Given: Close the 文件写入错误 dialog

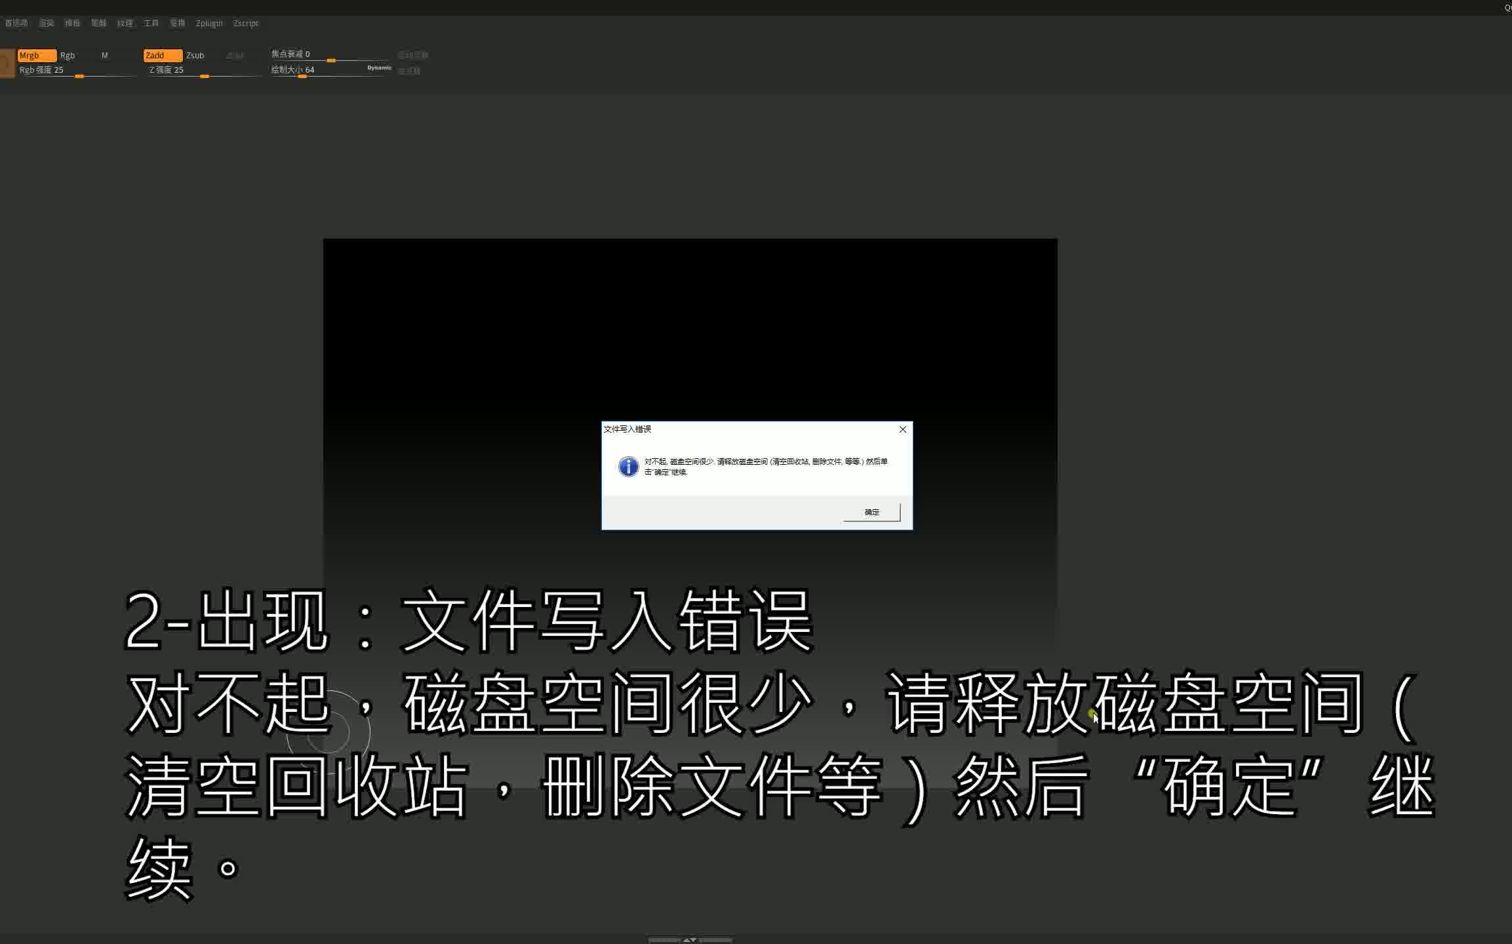Looking at the screenshot, I should point(903,429).
